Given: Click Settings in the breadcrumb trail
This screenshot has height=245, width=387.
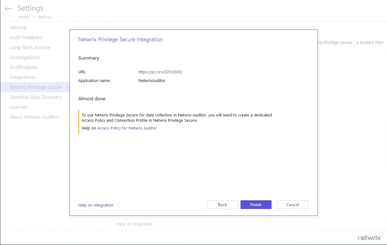Looking at the screenshot, I should coord(45,17).
